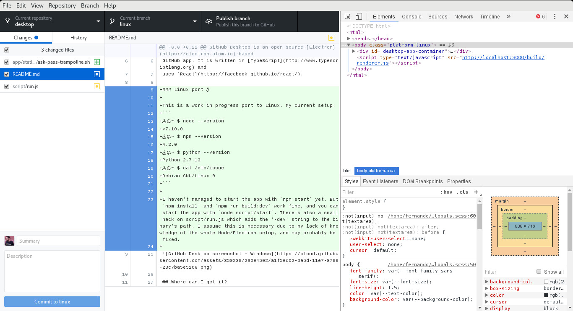
Task: Click the plus icon to add new style rule
Action: [476, 192]
